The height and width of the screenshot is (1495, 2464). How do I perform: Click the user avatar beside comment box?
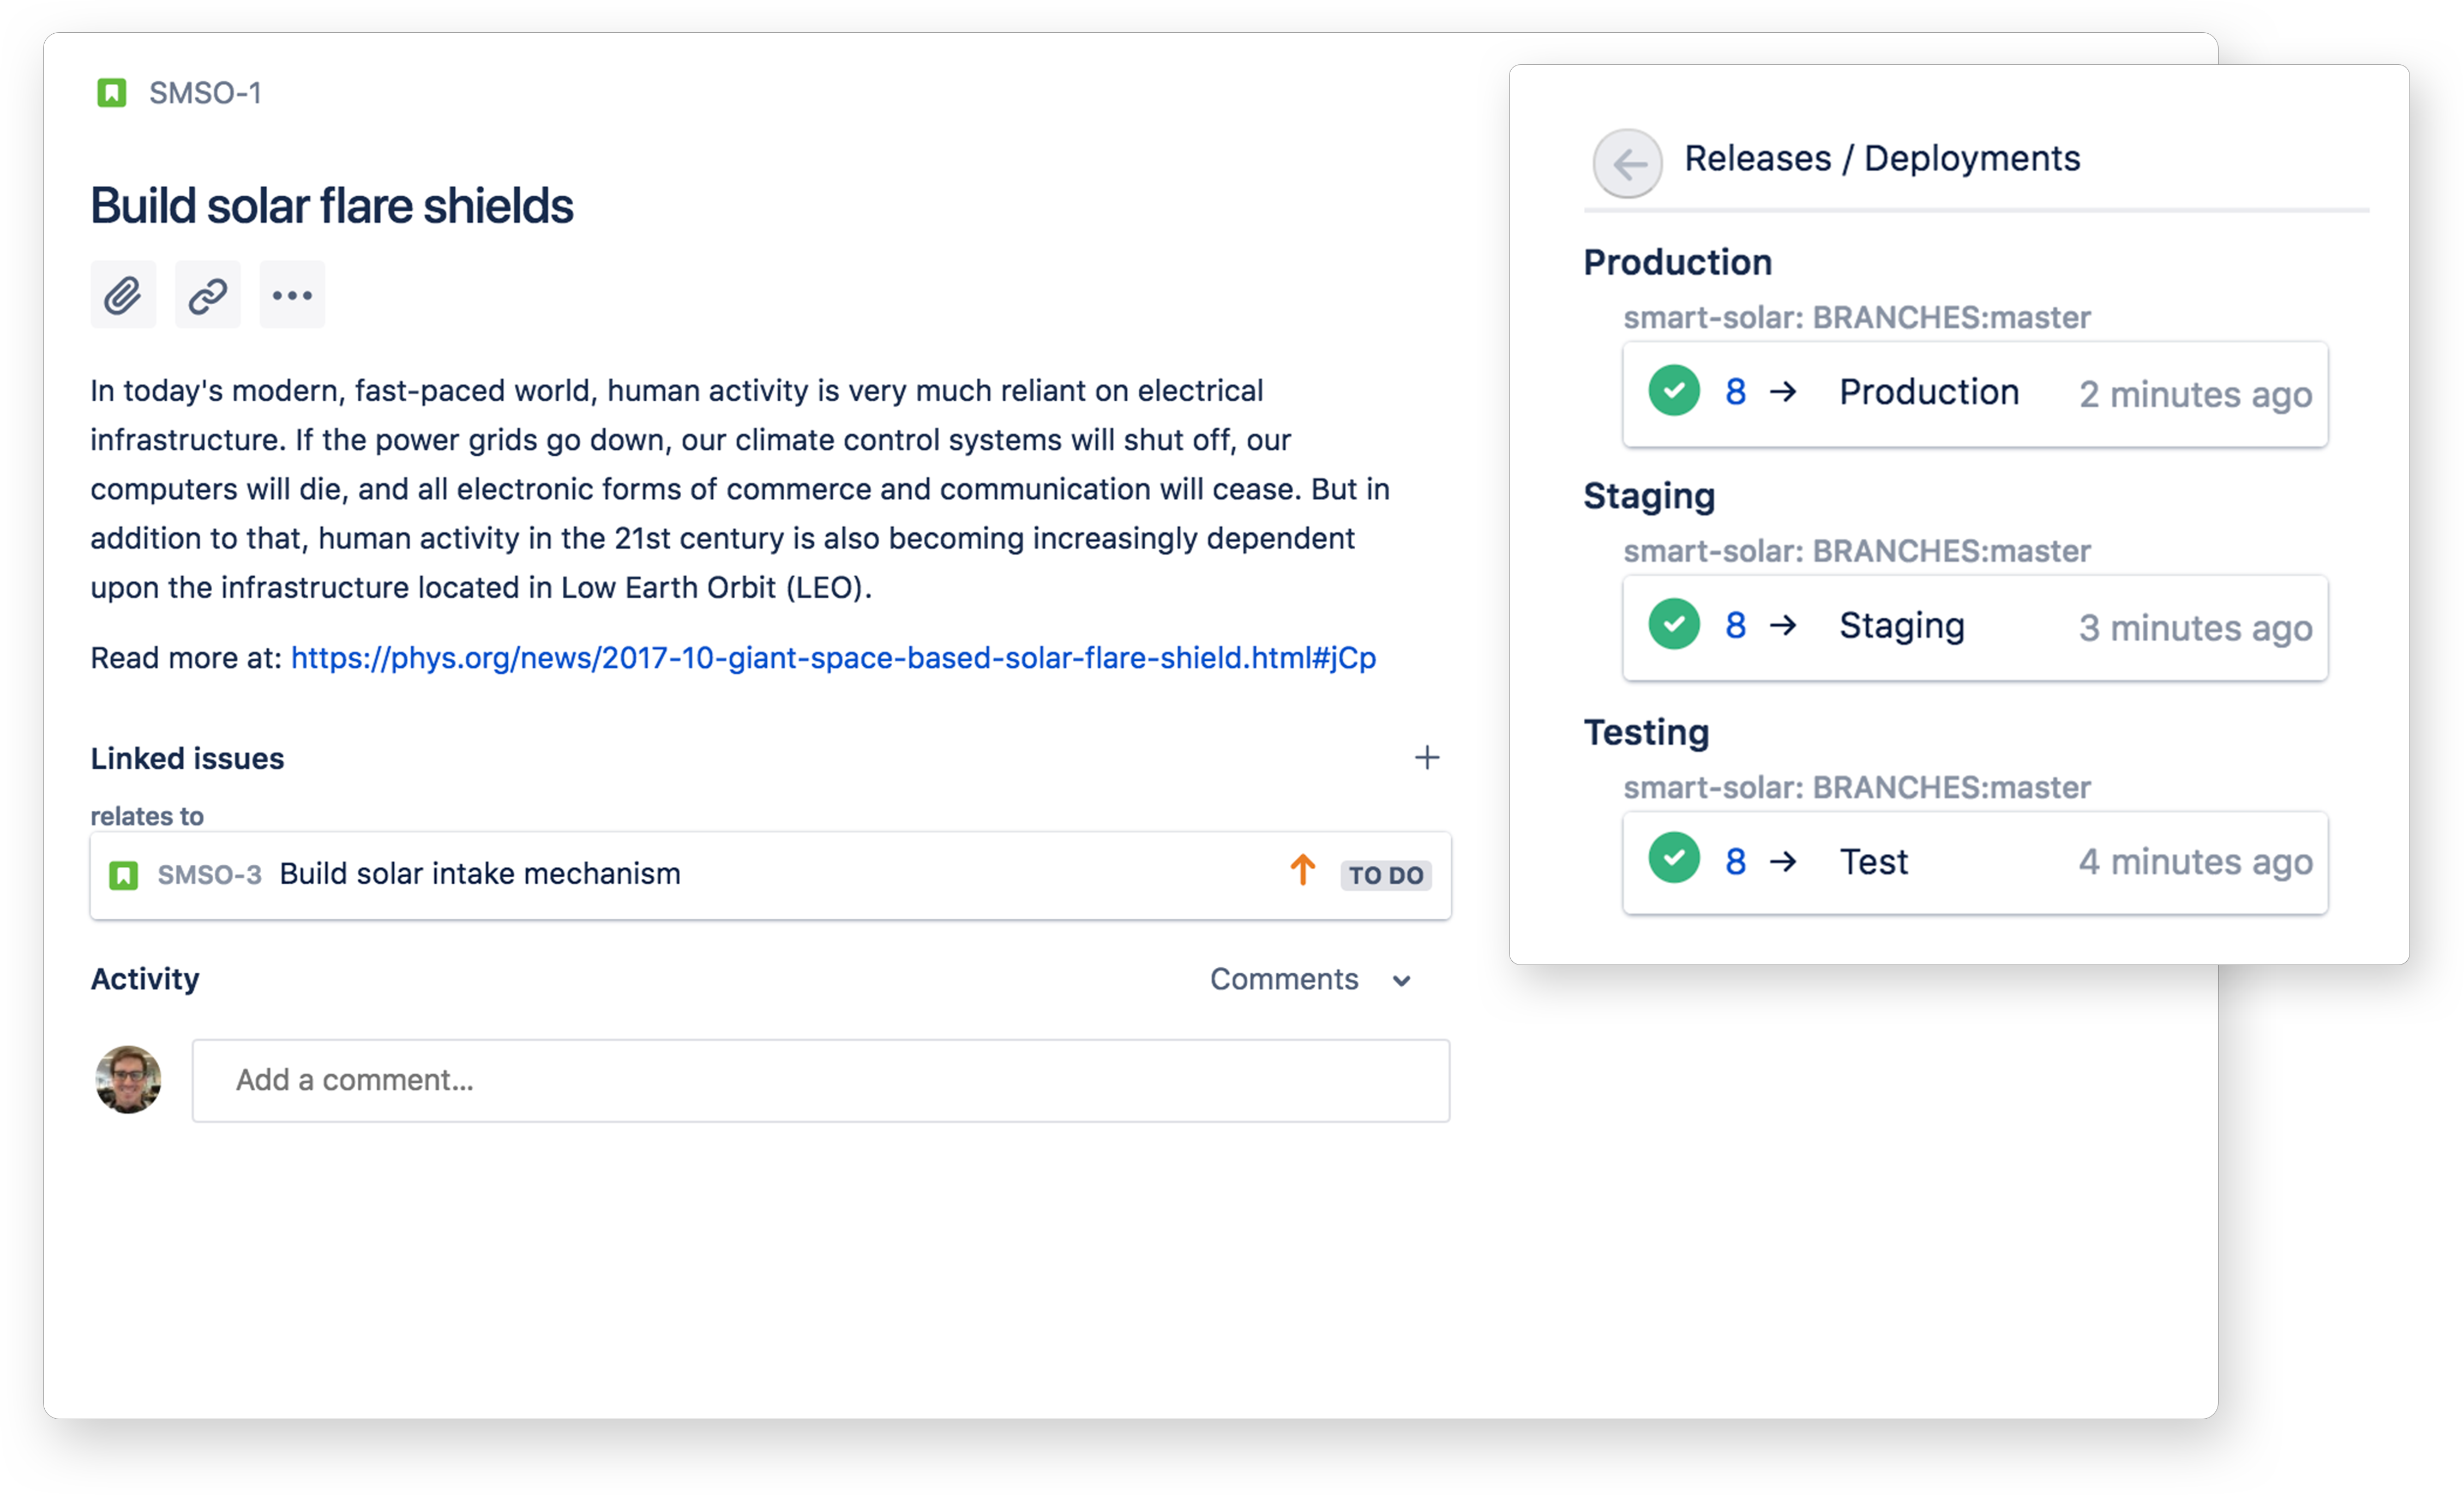pyautogui.click(x=128, y=1080)
